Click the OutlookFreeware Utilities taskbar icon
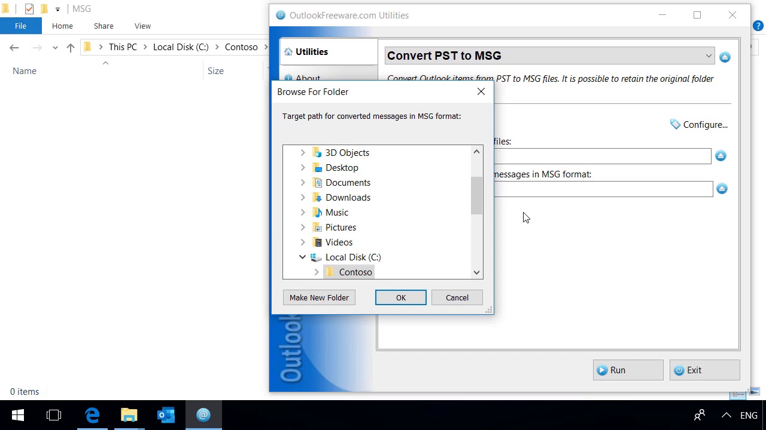The width and height of the screenshot is (766, 430). pyautogui.click(x=203, y=415)
